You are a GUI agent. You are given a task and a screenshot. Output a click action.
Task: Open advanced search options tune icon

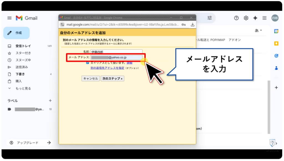[209, 18]
